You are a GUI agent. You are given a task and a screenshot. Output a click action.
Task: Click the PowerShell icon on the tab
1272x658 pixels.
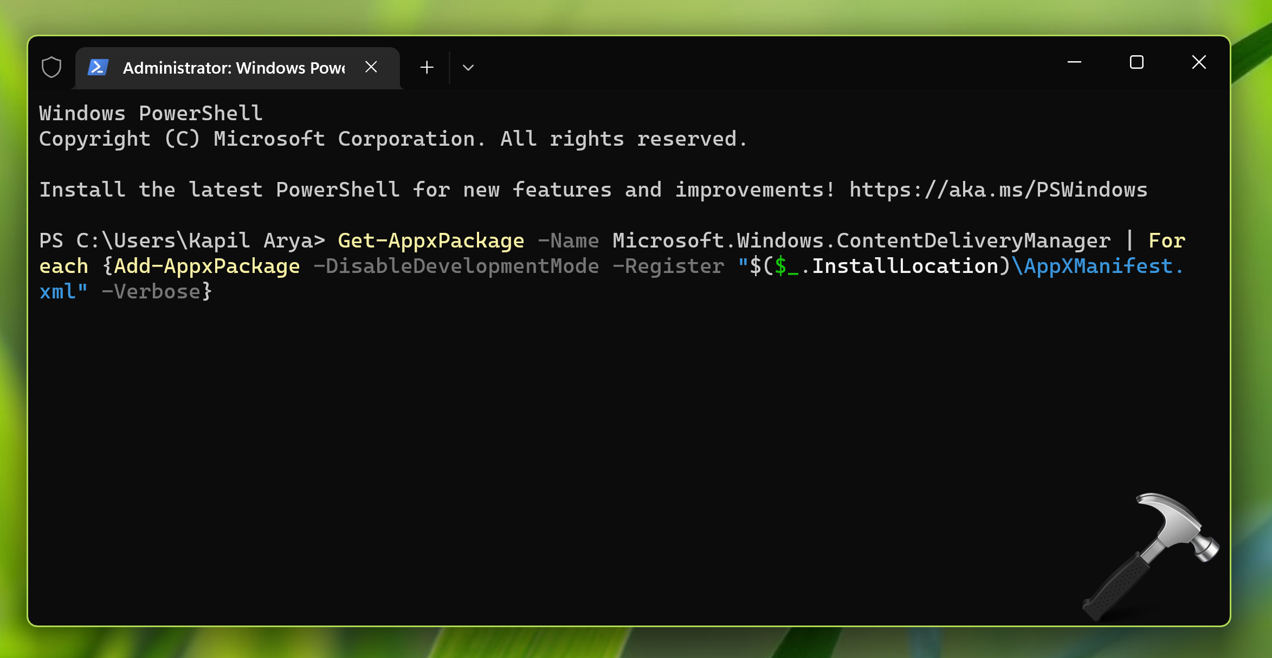tap(98, 68)
